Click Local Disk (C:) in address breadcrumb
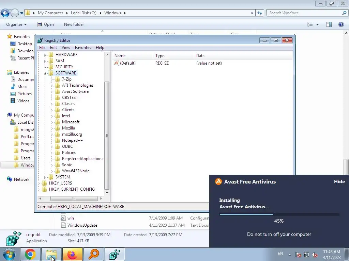The height and width of the screenshot is (261, 349). point(84,13)
